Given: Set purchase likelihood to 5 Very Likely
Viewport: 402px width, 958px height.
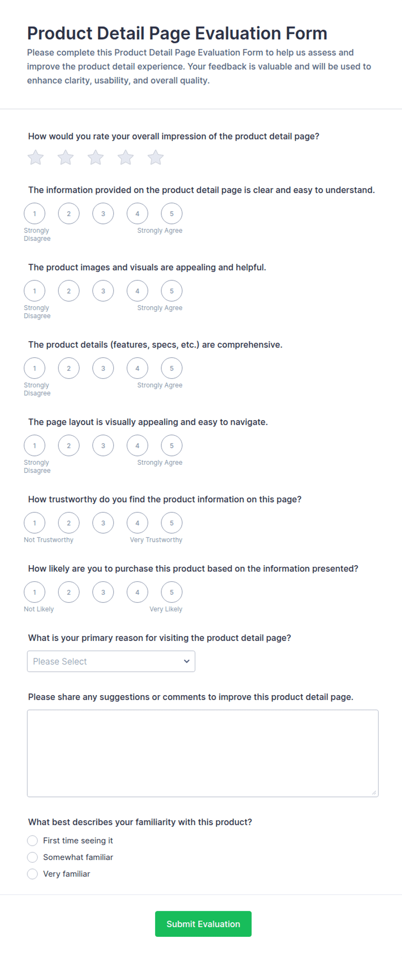Looking at the screenshot, I should 172,592.
